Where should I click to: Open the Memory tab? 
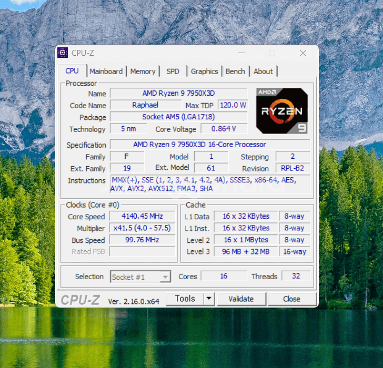[x=143, y=71]
